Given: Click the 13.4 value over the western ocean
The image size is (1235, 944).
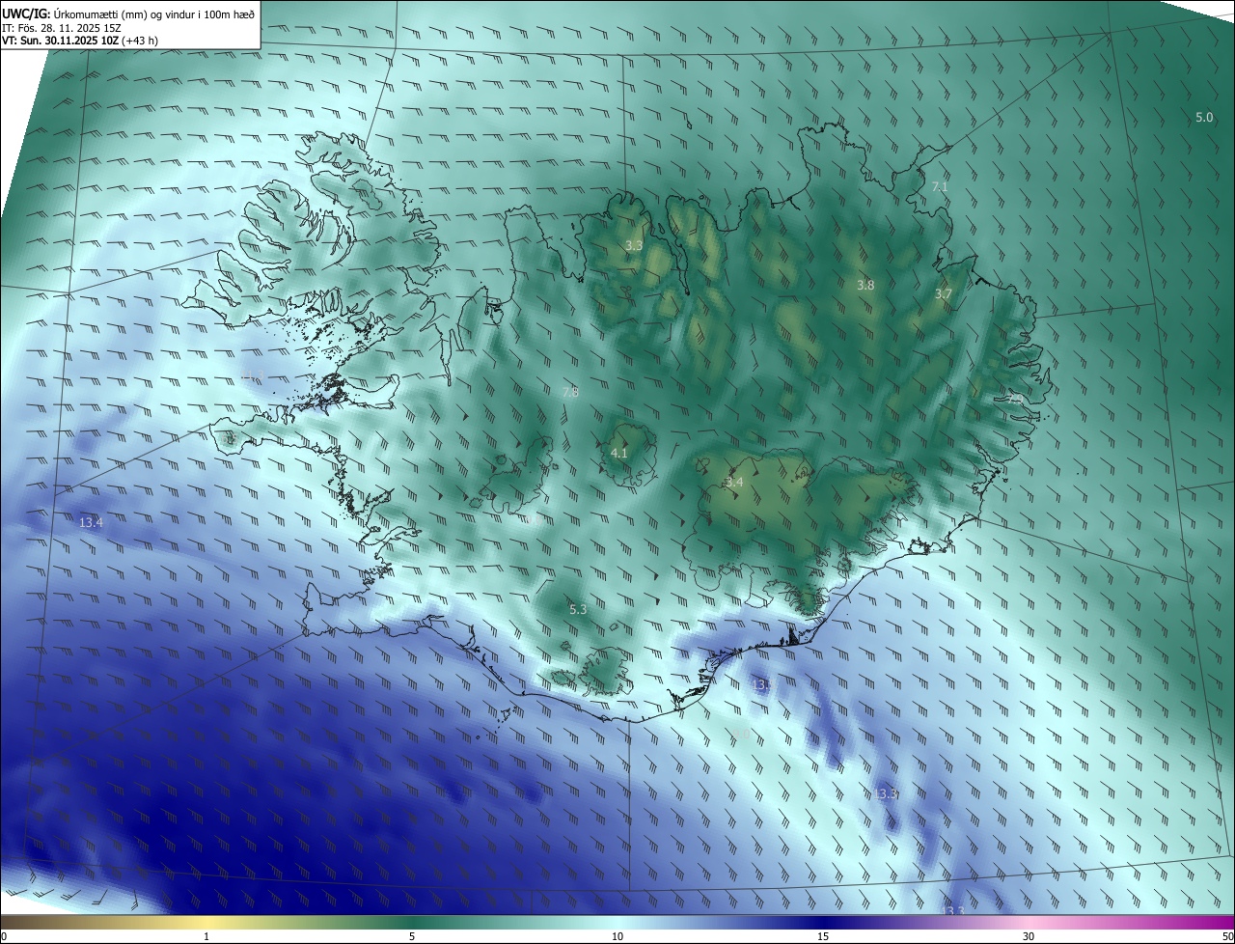Looking at the screenshot, I should tap(91, 522).
